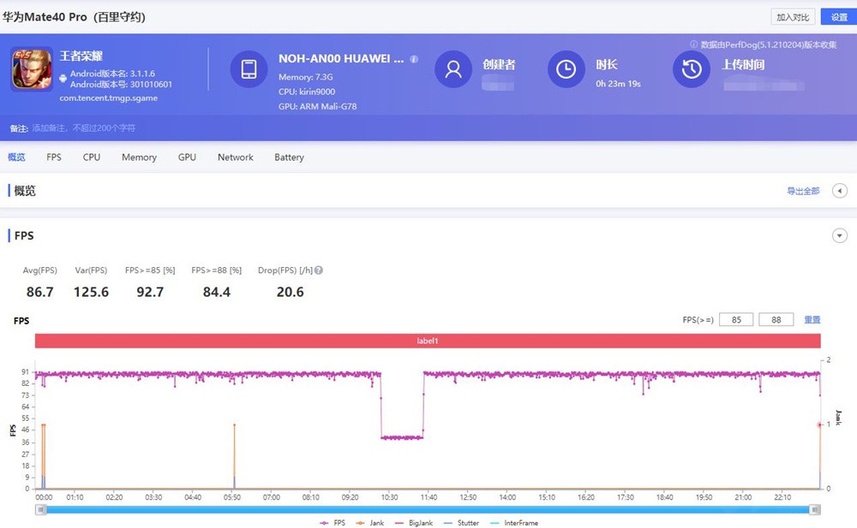Click the Avg(FPS) value 86.7
The width and height of the screenshot is (857, 528).
click(40, 292)
